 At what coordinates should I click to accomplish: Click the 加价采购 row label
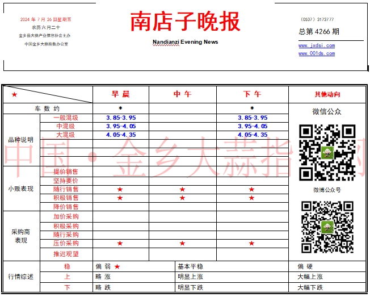click(x=66, y=216)
